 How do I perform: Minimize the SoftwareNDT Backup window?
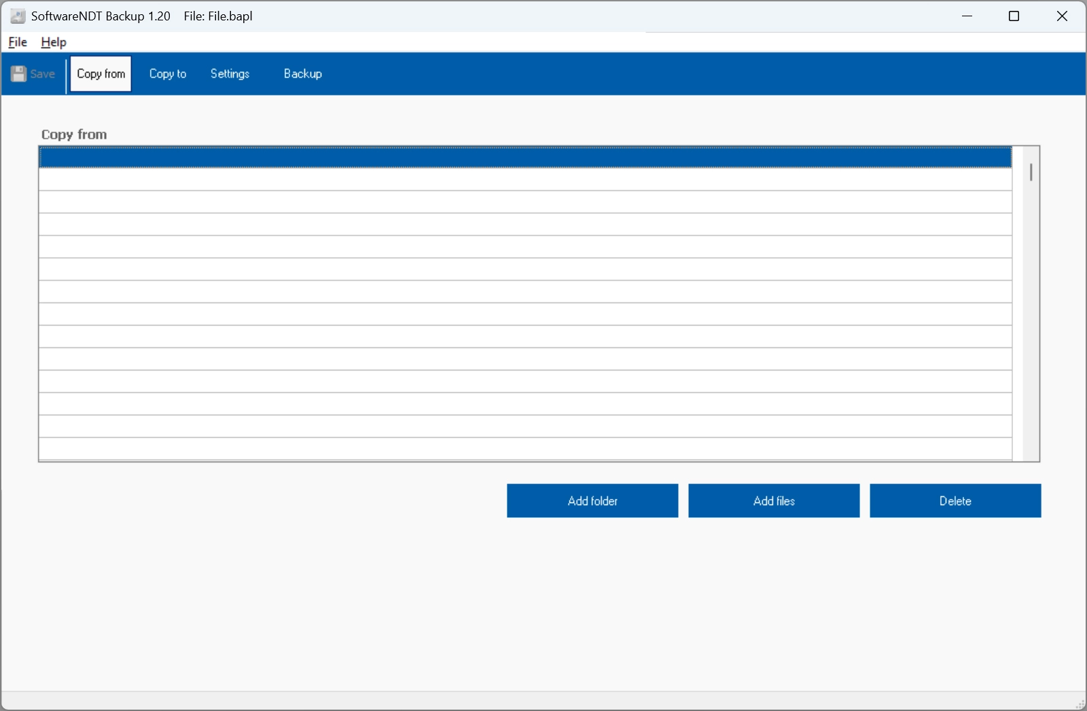[x=967, y=16]
